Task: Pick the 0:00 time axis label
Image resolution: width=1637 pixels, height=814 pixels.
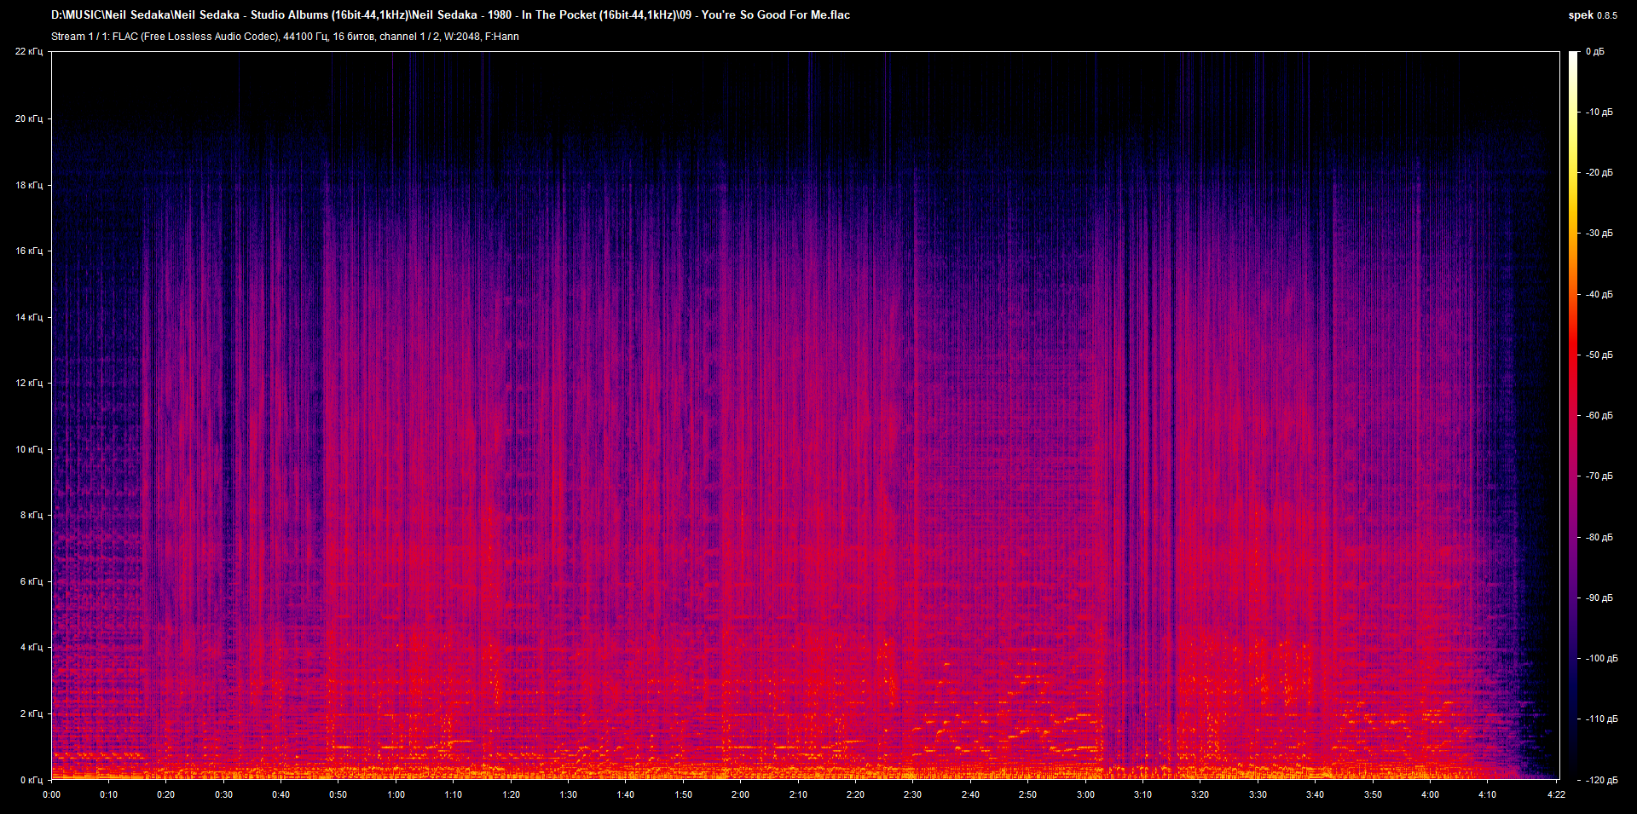Action: point(52,794)
